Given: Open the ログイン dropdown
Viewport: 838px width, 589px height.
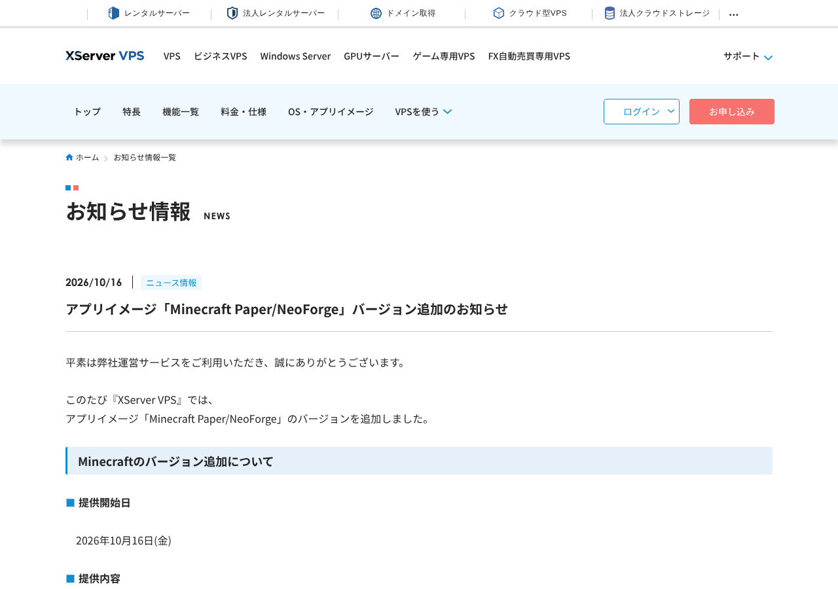Looking at the screenshot, I should pos(642,111).
